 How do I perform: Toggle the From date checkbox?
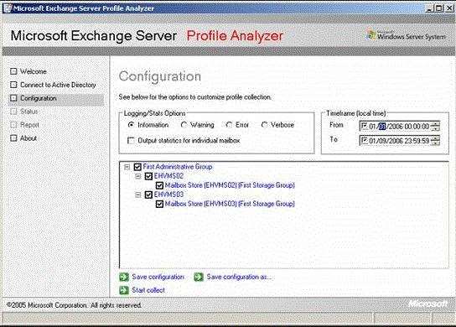(x=364, y=126)
